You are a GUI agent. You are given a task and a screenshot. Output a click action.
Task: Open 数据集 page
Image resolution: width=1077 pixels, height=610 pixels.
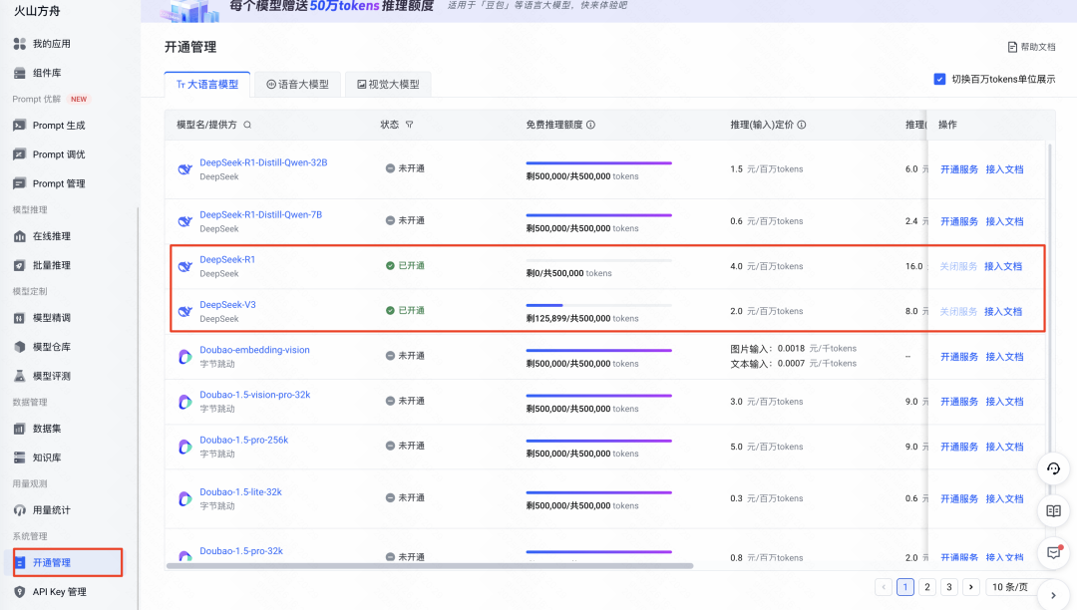[x=37, y=429]
